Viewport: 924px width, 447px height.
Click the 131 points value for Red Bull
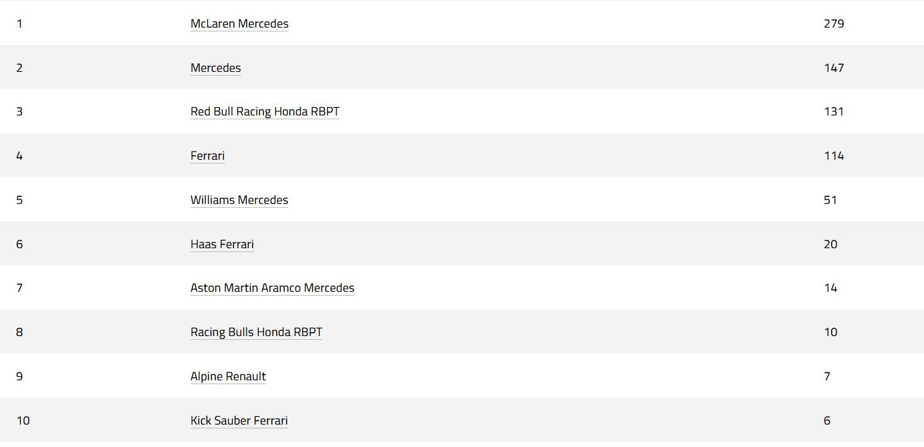[834, 112]
